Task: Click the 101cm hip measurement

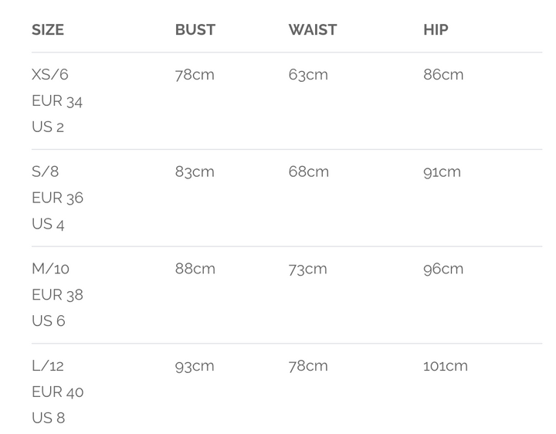Action: pyautogui.click(x=446, y=366)
